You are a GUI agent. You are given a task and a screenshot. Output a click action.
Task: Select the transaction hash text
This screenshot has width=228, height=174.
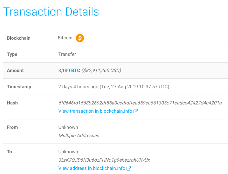[x=140, y=103]
